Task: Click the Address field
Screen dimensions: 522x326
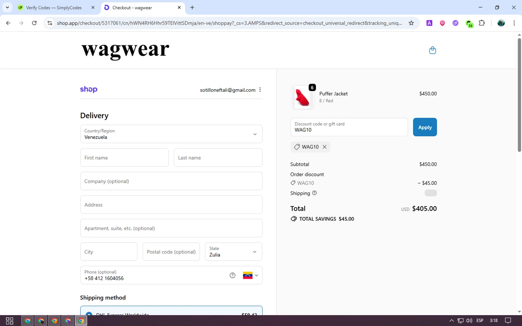Action: [x=171, y=205]
